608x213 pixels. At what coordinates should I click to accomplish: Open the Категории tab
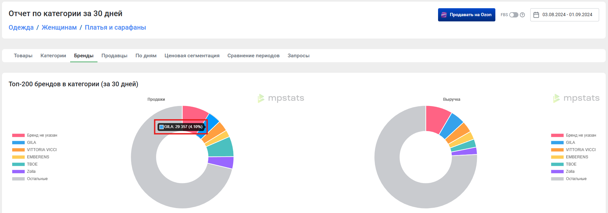(x=53, y=56)
